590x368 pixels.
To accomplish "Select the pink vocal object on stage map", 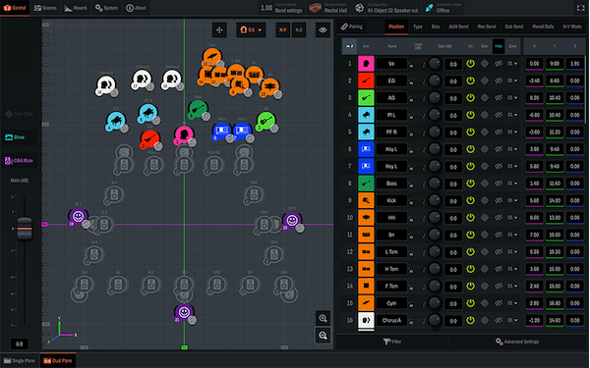I will [184, 135].
